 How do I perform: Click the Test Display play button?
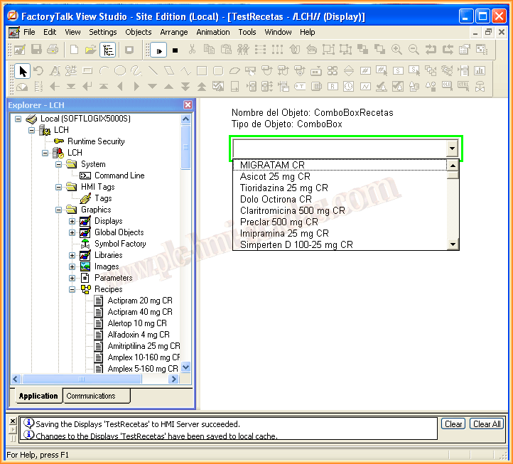pos(157,50)
